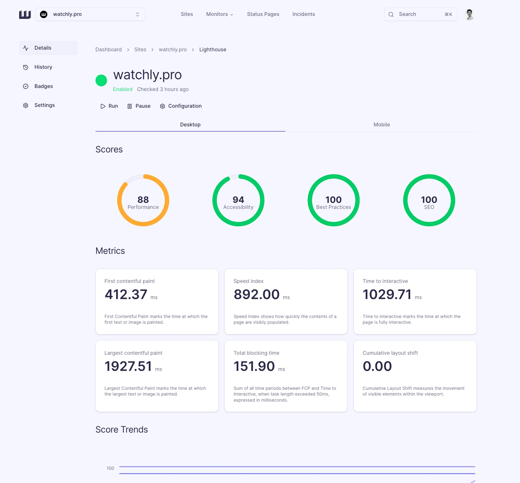Click the Configuration gear icon
520x483 pixels.
click(162, 106)
